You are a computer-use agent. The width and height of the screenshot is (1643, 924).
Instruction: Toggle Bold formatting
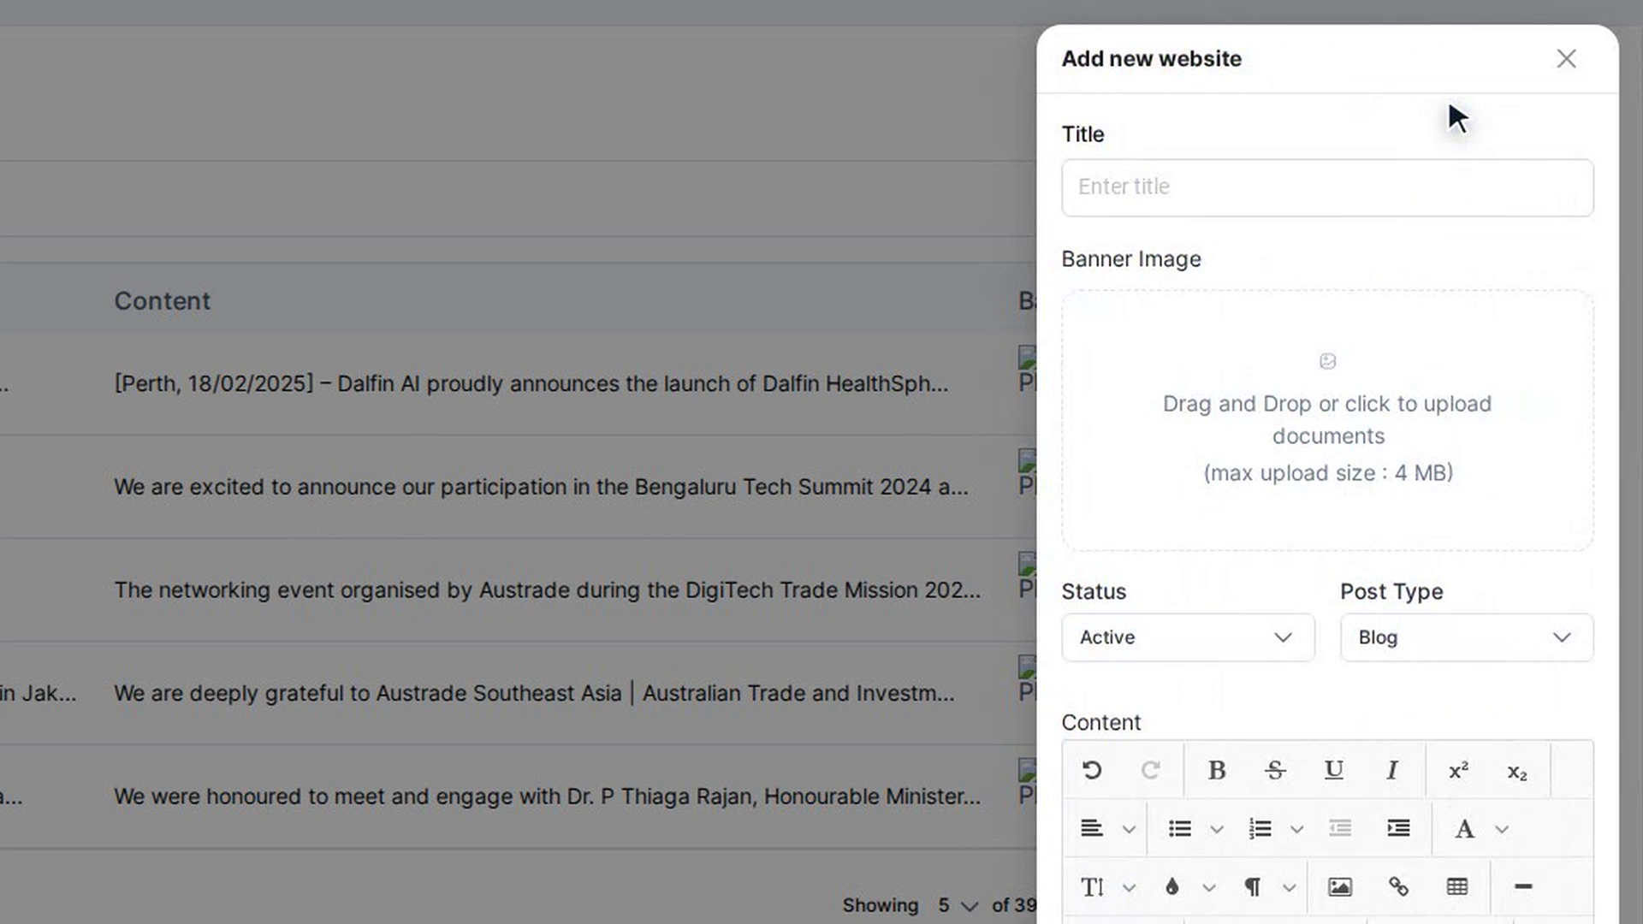(1216, 770)
